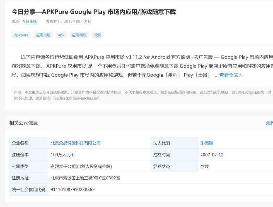Click the unified social credit code value
This screenshot has height=207, width=273.
coord(72,190)
